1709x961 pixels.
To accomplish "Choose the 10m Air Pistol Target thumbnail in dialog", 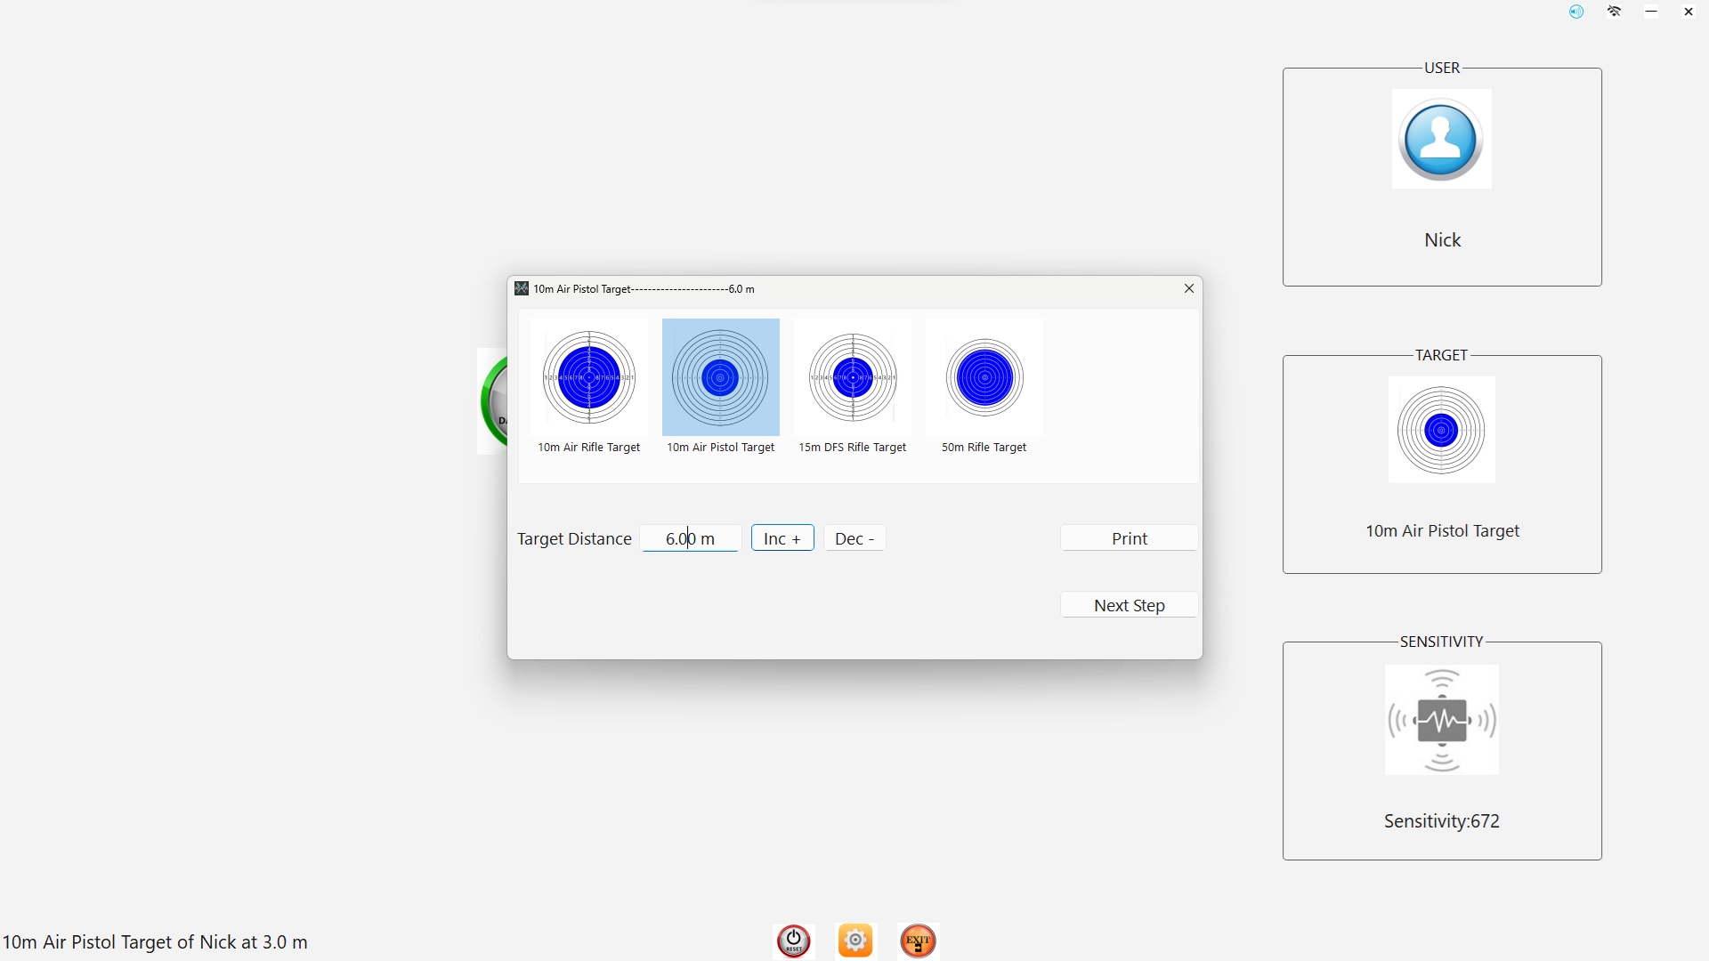I will click(720, 378).
